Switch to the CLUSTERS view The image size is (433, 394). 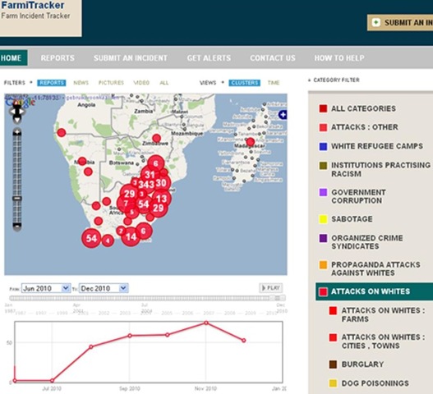244,83
